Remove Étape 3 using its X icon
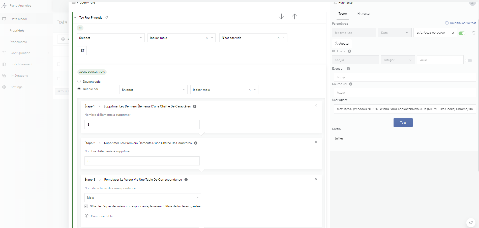The height and width of the screenshot is (228, 479). (x=316, y=179)
